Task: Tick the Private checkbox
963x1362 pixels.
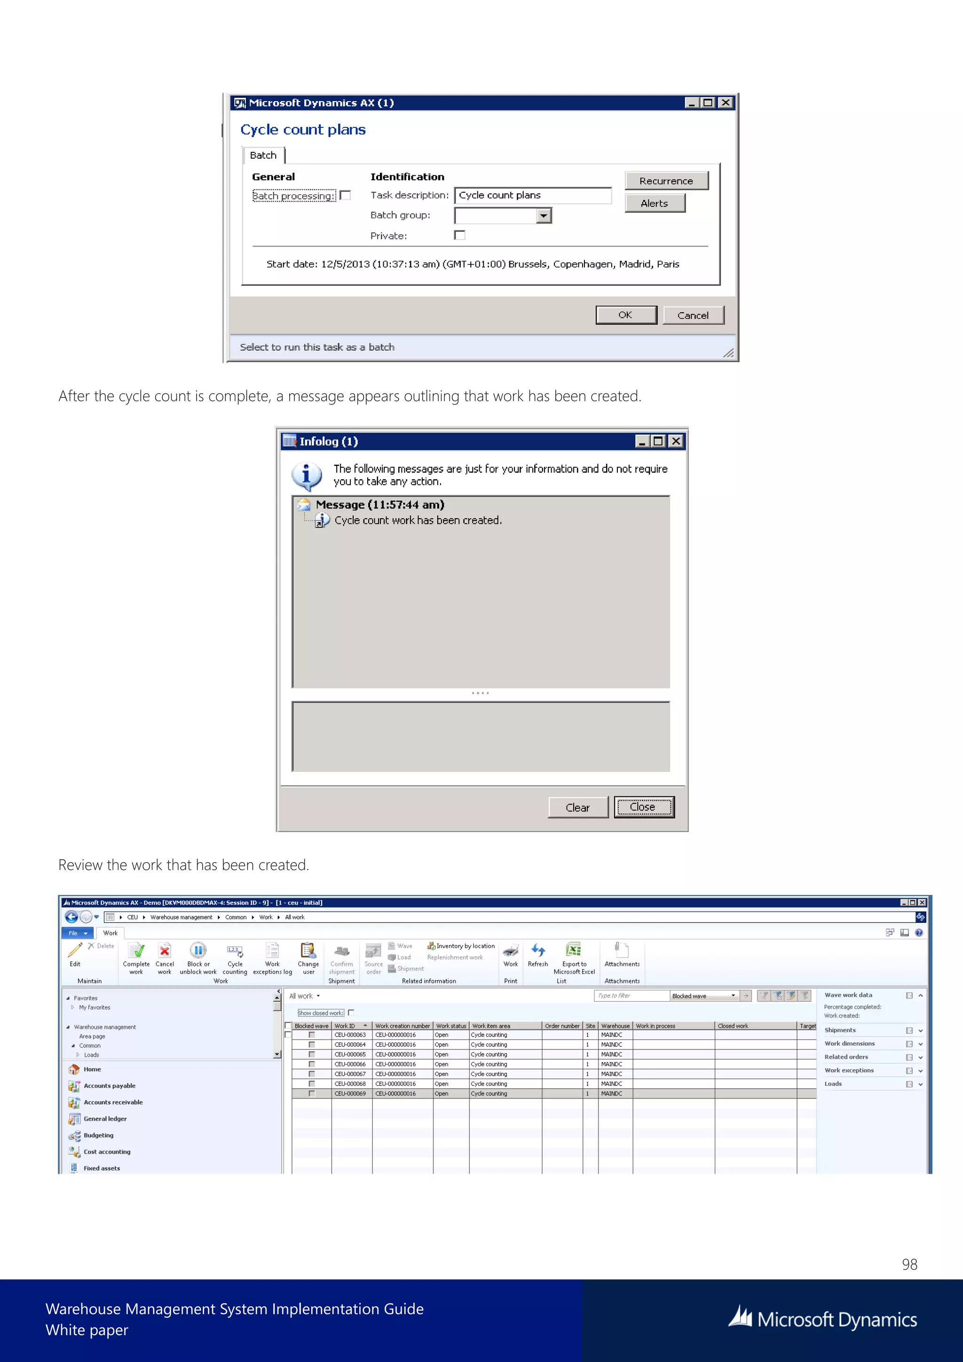Action: tap(459, 235)
